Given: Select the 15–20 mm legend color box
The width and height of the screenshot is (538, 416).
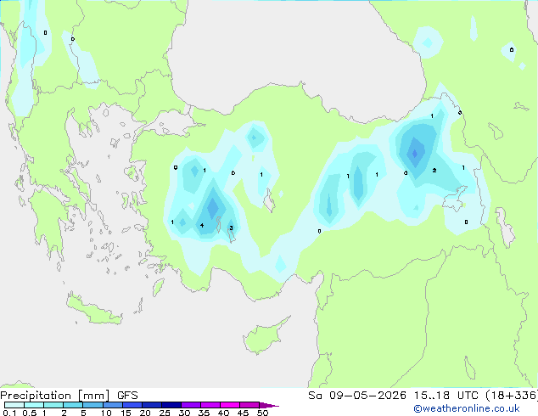Looking at the screenshot, I should tap(132, 405).
